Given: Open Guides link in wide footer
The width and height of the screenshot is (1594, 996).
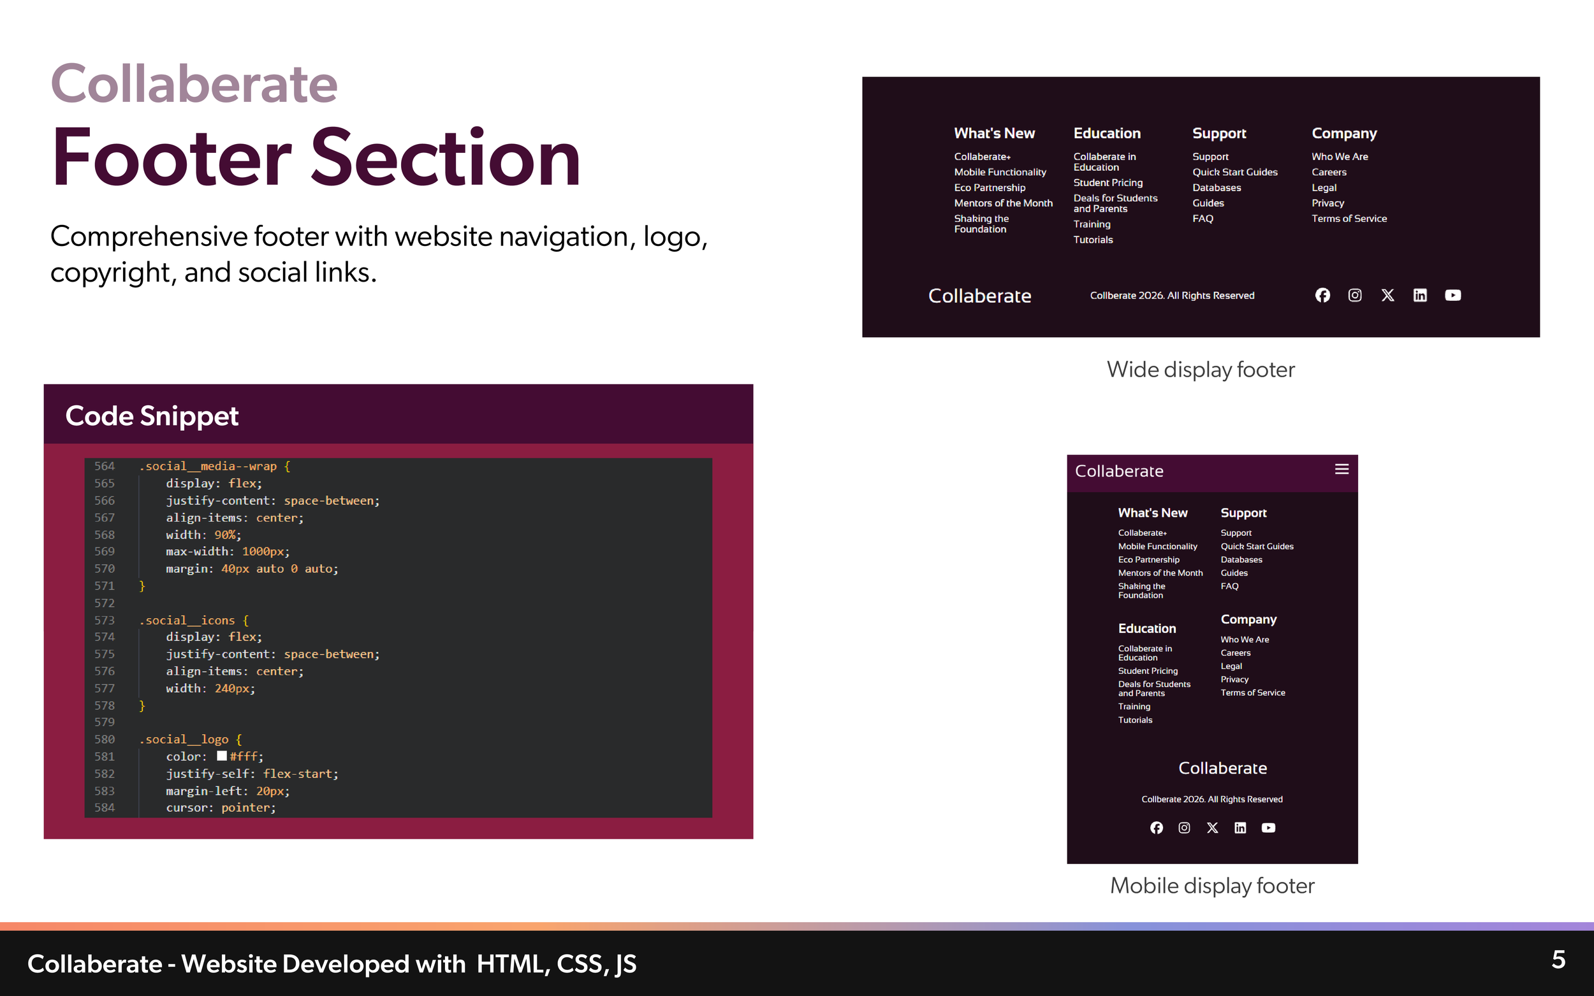Looking at the screenshot, I should click(x=1208, y=203).
